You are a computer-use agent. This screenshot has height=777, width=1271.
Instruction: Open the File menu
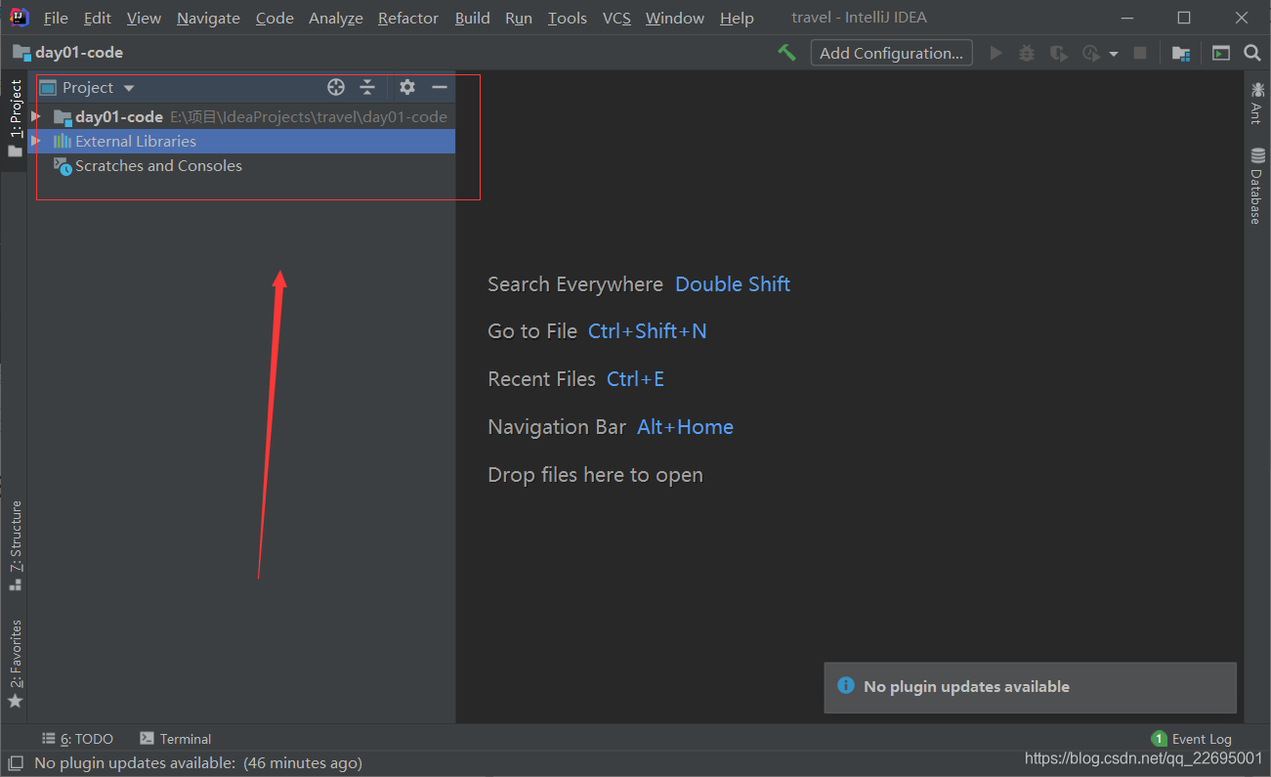point(56,18)
